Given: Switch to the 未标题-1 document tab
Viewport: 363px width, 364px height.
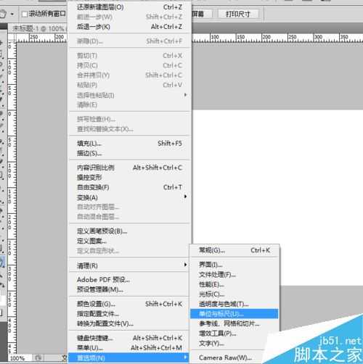Looking at the screenshot, I should (x=38, y=28).
